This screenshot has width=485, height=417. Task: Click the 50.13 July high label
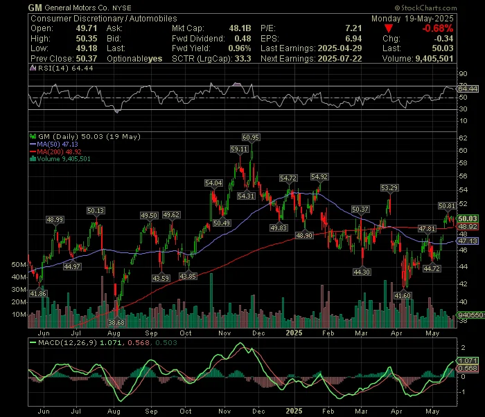pos(96,211)
